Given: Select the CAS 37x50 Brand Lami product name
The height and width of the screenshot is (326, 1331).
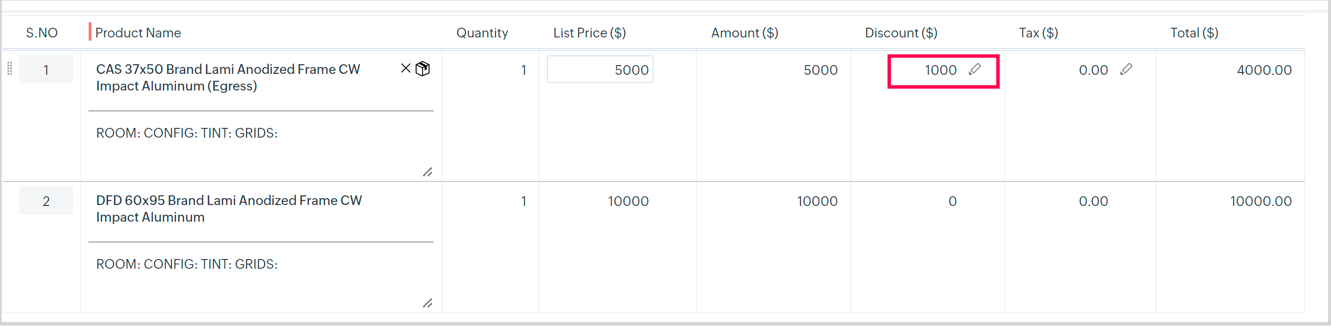Looking at the screenshot, I should point(228,78).
